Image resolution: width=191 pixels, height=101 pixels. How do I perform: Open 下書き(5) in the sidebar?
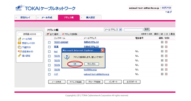coord(26,47)
